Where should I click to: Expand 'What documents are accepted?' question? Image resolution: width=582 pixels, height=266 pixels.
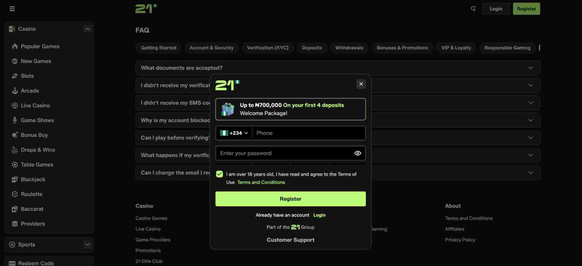tap(338, 68)
